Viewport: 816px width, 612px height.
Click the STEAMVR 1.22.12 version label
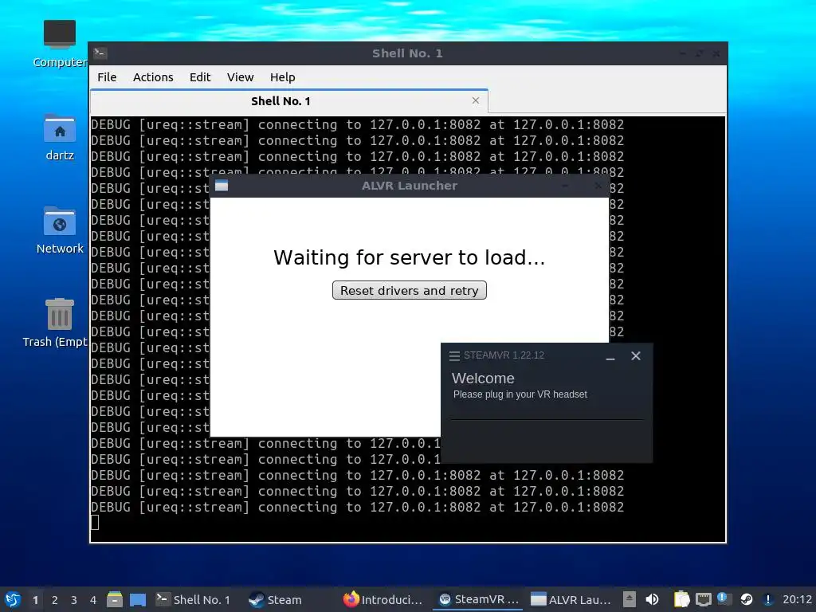click(x=504, y=355)
